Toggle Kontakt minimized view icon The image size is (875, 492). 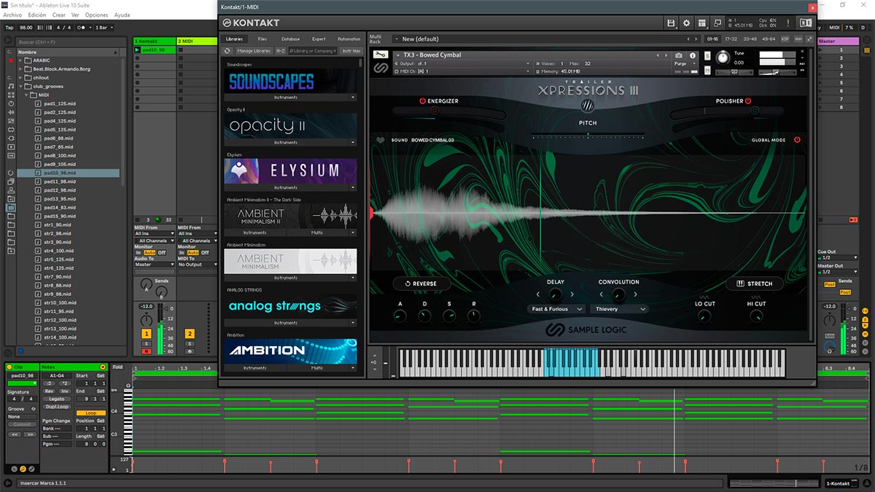tap(717, 23)
